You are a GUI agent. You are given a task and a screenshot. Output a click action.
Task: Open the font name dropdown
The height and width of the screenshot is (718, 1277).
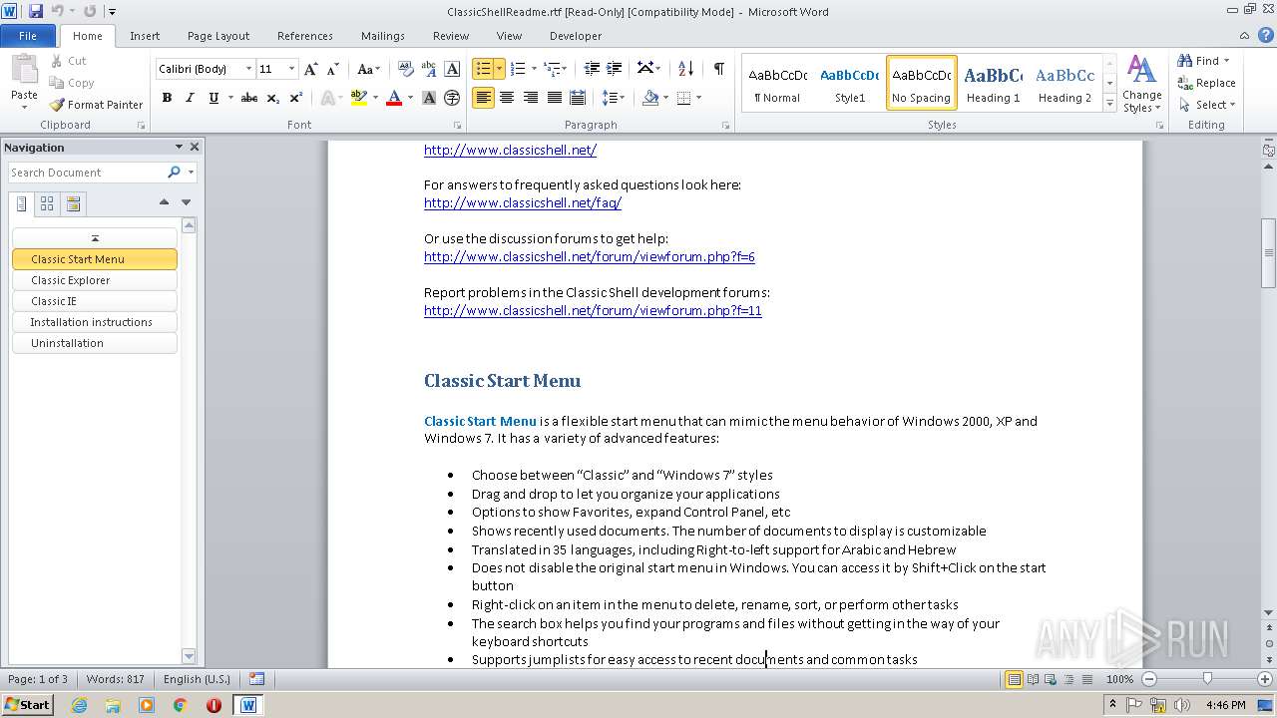coord(248,69)
